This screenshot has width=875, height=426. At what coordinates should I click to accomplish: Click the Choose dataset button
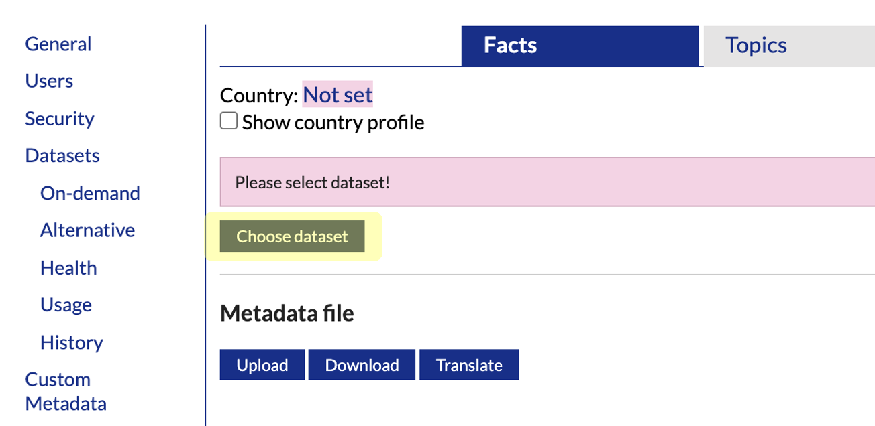tap(292, 236)
